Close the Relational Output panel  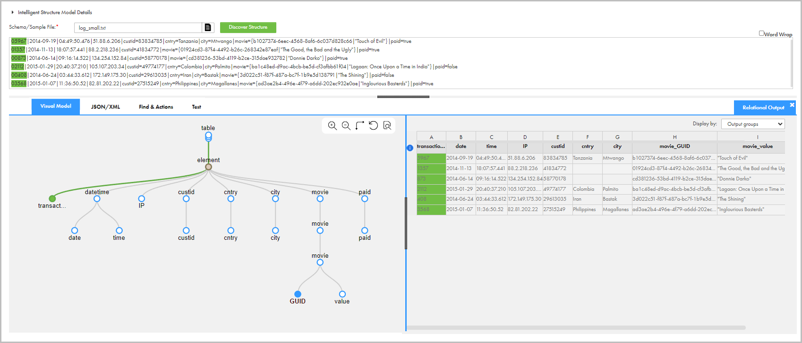[x=792, y=105]
